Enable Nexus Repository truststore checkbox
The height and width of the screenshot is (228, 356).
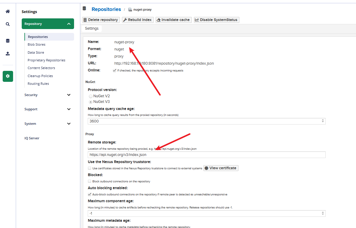point(90,168)
